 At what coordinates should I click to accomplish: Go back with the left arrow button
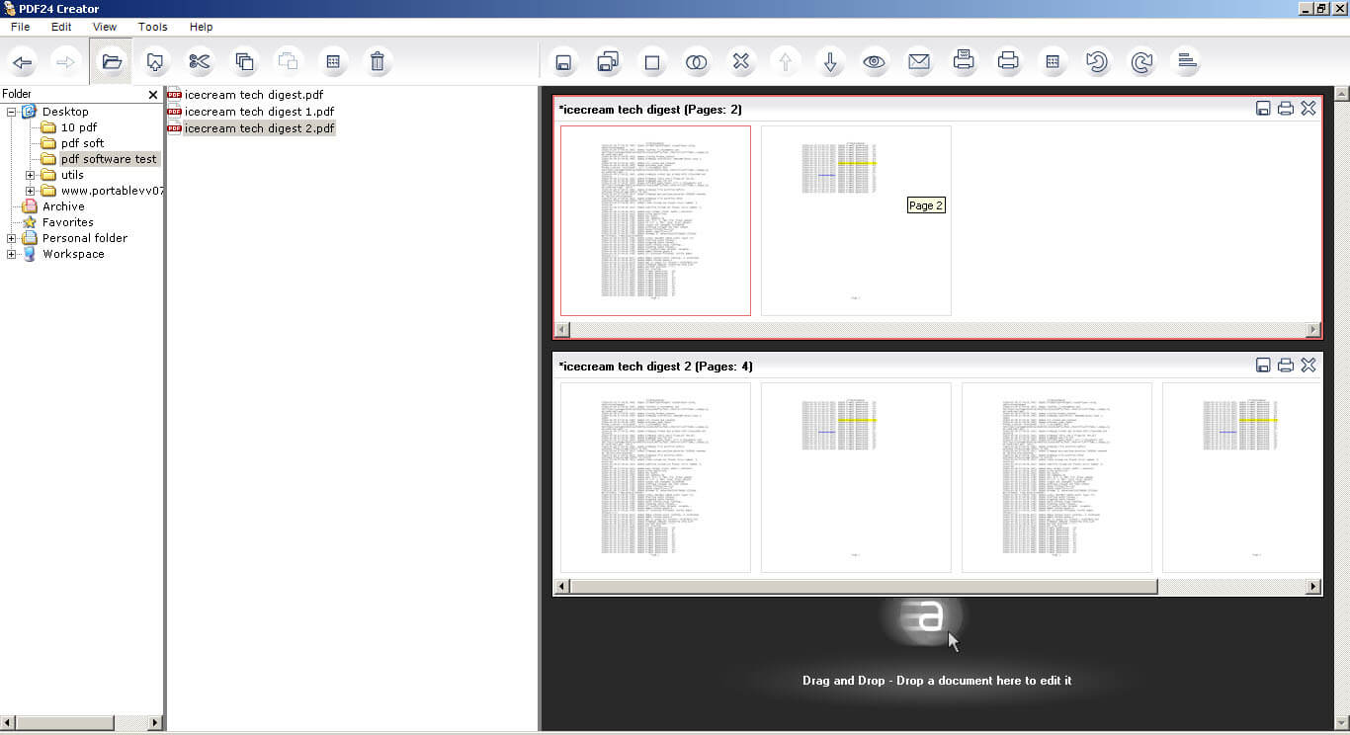tap(22, 62)
